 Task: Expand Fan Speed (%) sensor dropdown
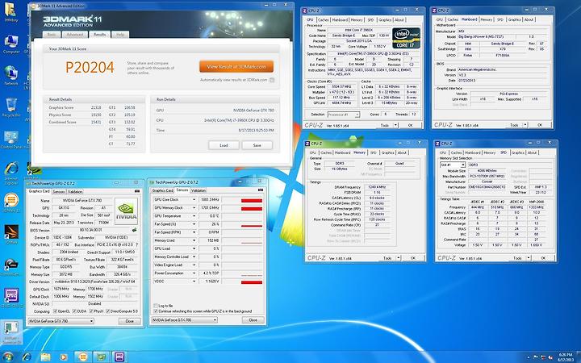(x=194, y=224)
